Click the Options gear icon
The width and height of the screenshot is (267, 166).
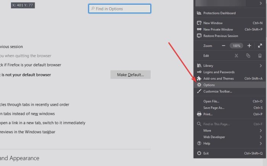coord(199,85)
